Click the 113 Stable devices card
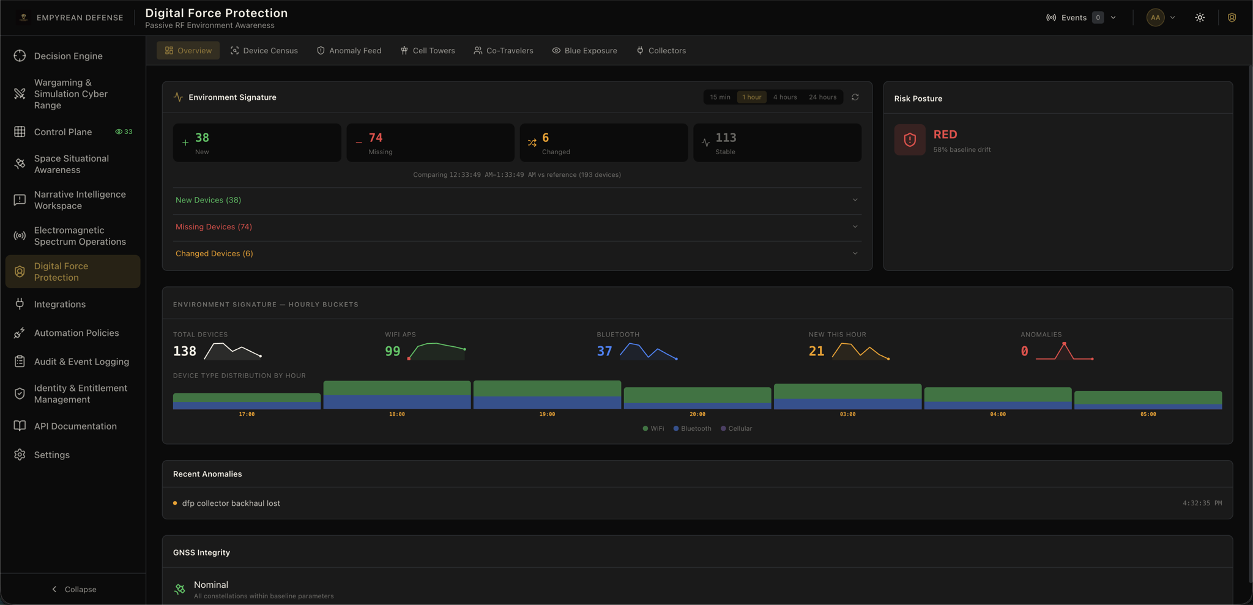The height and width of the screenshot is (605, 1253). (x=777, y=143)
